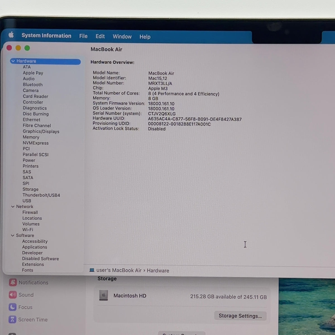Screen dimensions: 335x335
Task: Click the Storage Settings button
Action: (x=240, y=316)
